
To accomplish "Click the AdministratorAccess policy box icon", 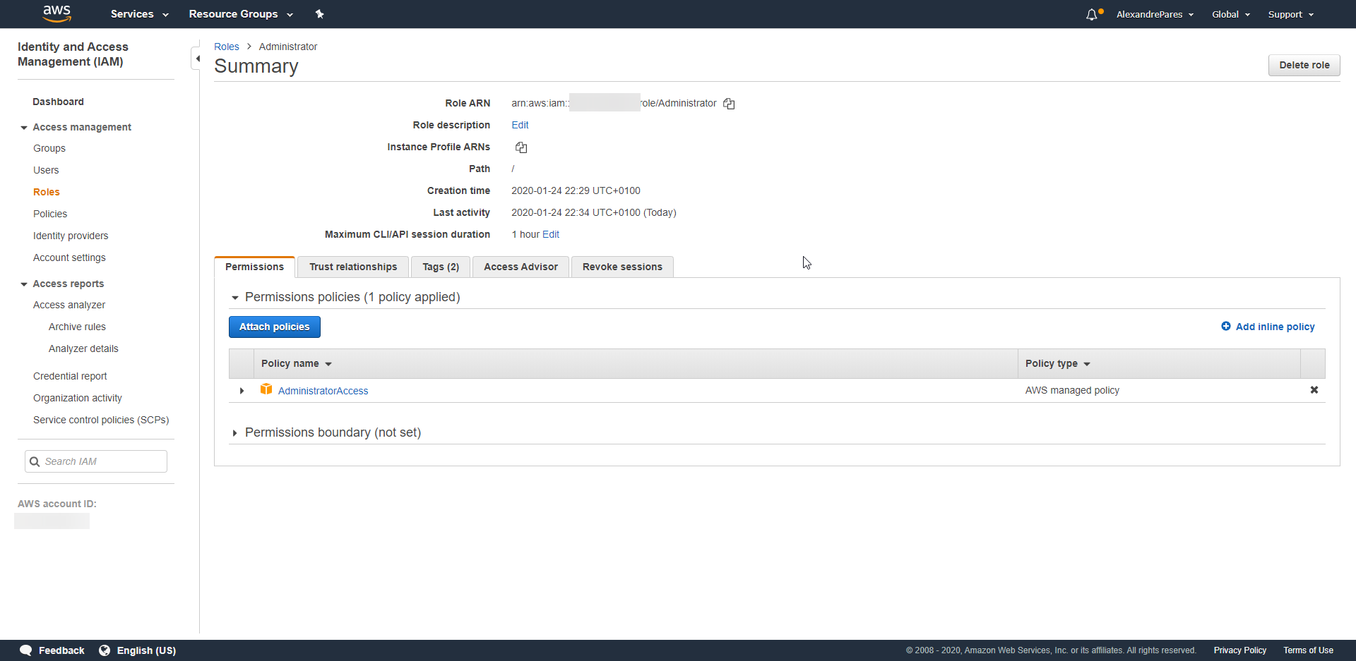I will point(266,389).
